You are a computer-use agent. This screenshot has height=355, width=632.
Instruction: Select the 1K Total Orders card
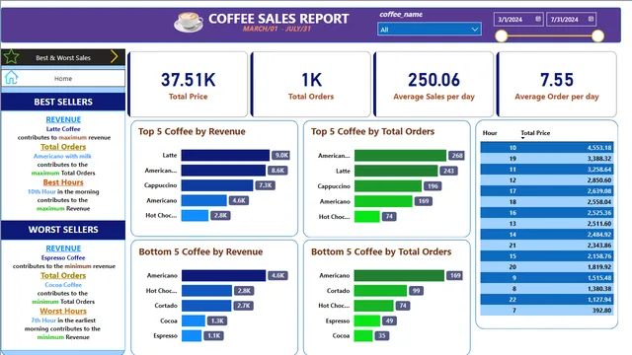click(x=311, y=84)
